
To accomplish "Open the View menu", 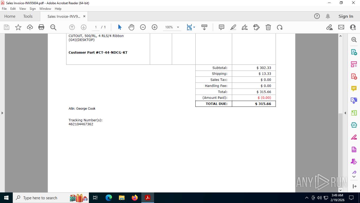I will [x=23, y=9].
